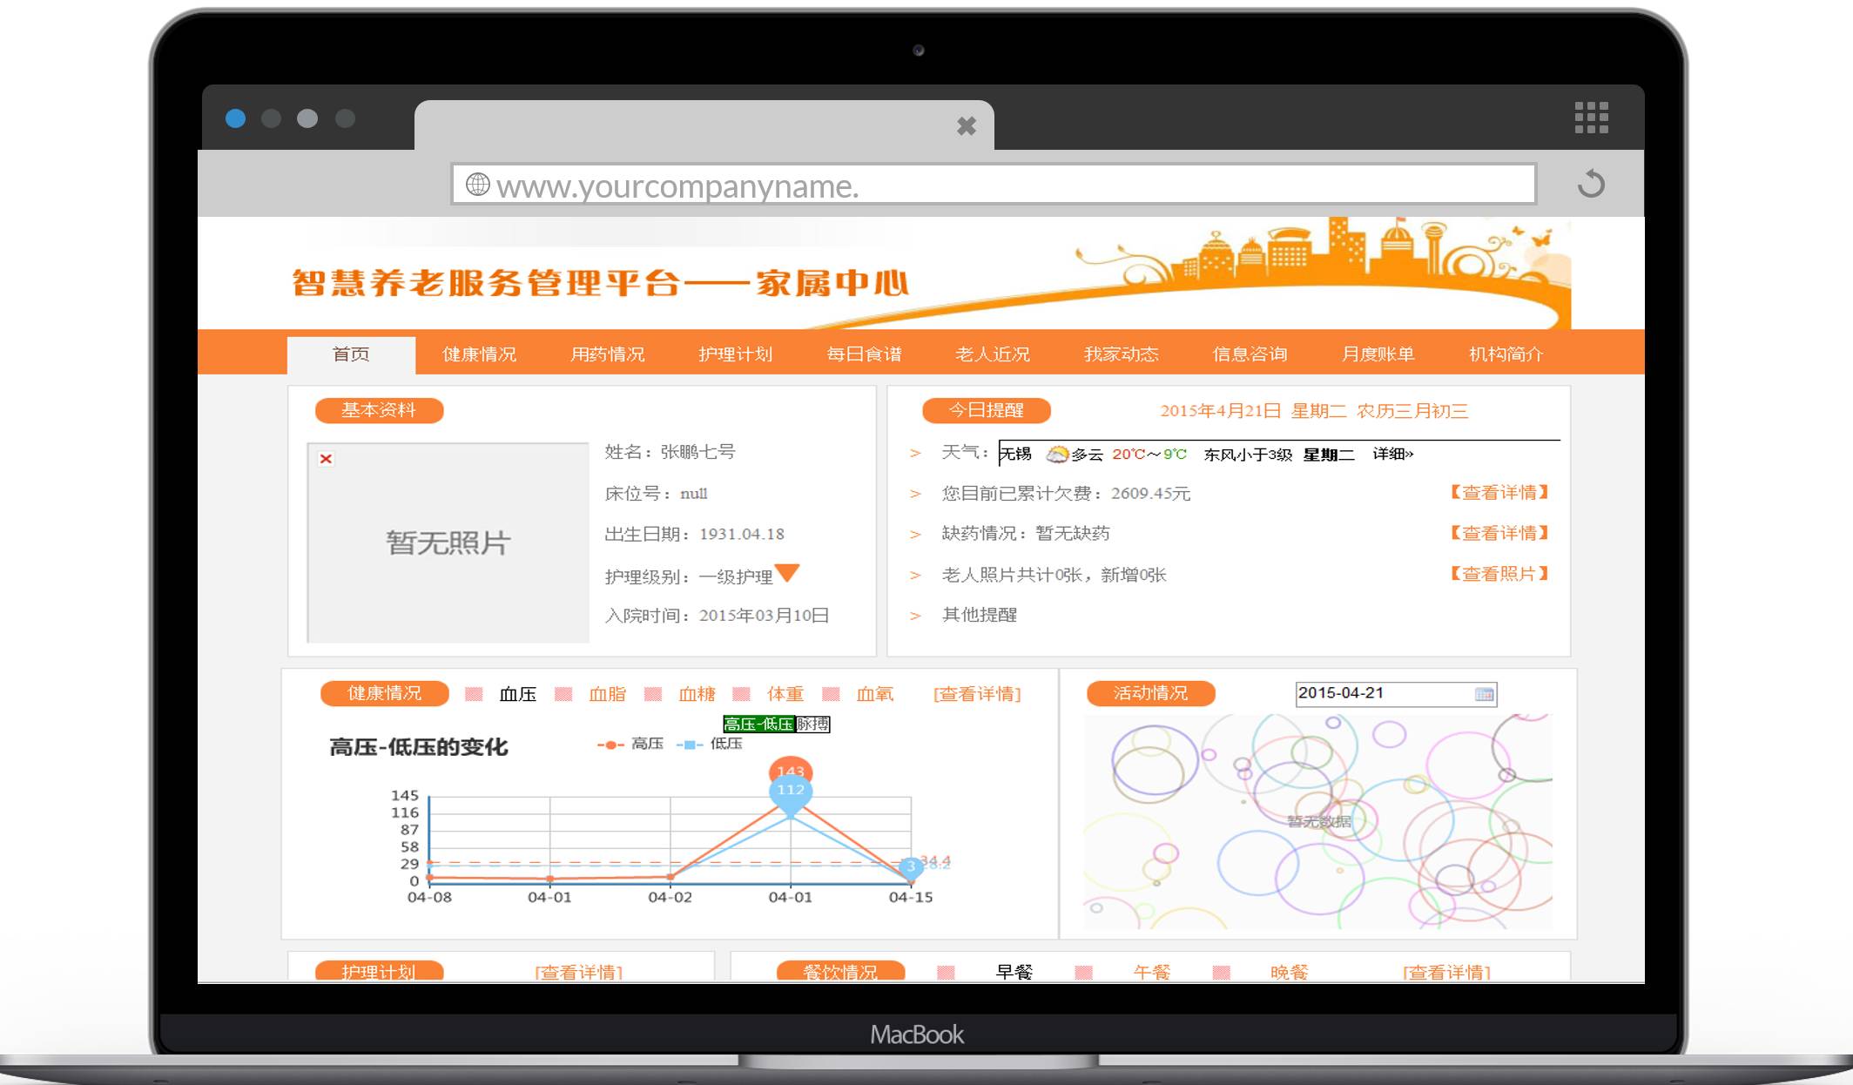Click the weather cloud icon
The image size is (1853, 1085).
pos(1056,454)
